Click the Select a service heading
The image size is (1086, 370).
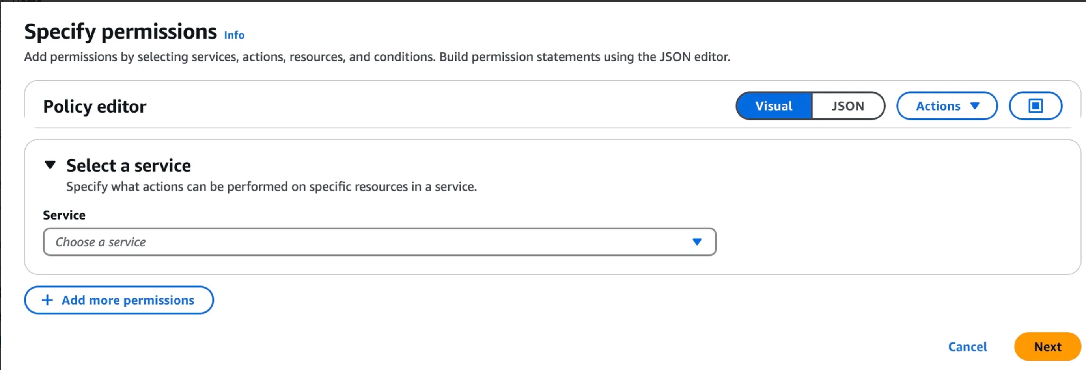128,165
